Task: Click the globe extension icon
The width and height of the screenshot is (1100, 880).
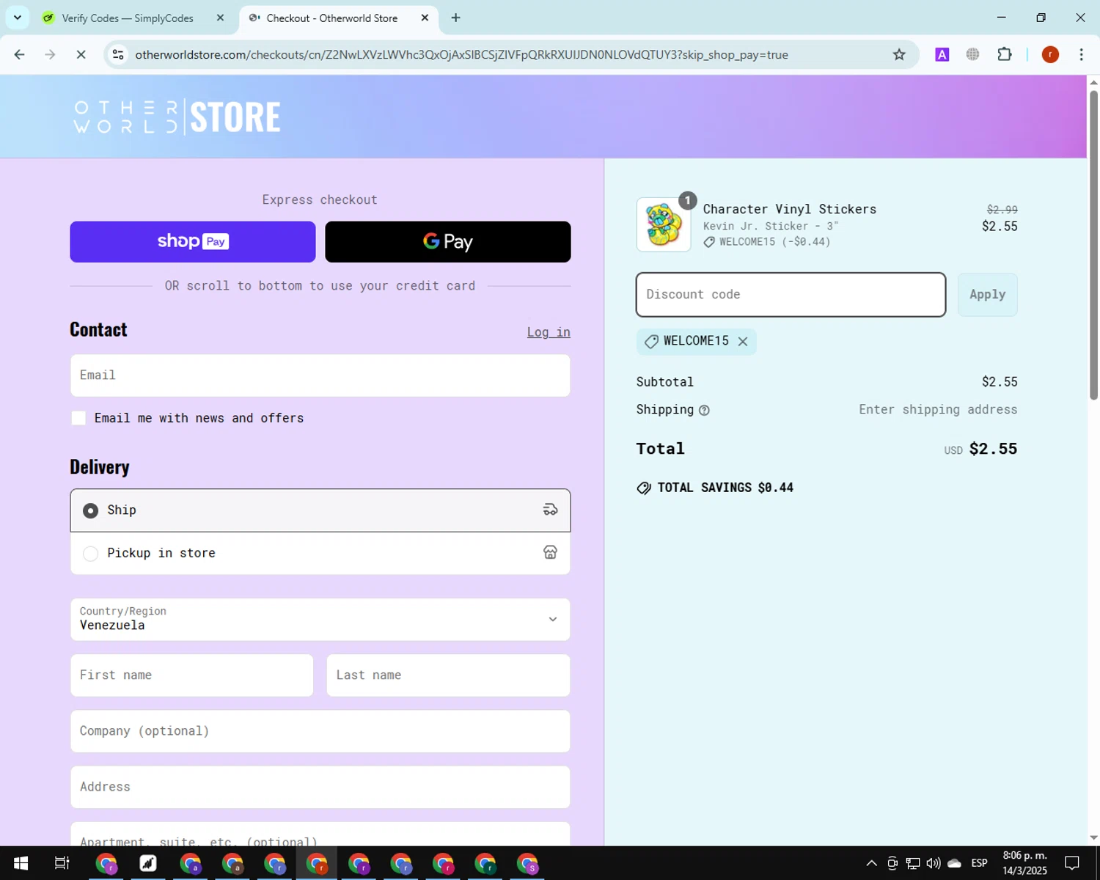Action: pyautogui.click(x=973, y=54)
